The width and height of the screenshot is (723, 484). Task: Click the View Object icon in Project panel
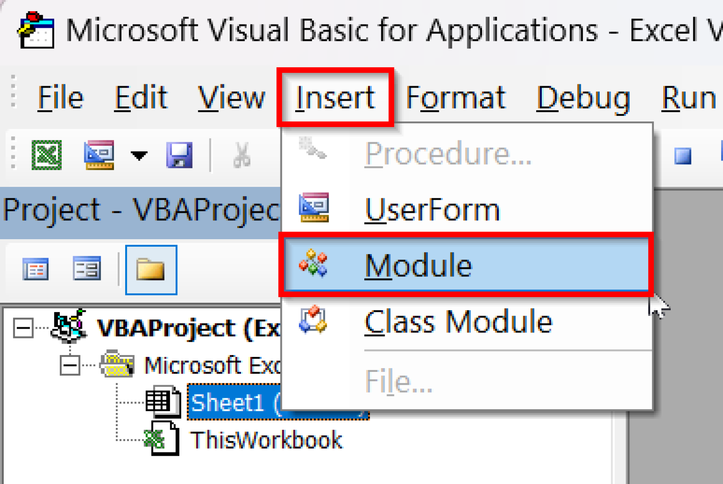[87, 270]
